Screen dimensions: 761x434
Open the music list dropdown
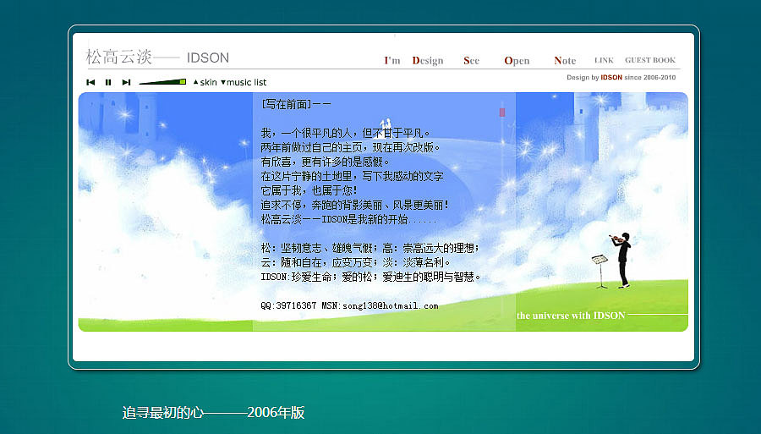[244, 83]
